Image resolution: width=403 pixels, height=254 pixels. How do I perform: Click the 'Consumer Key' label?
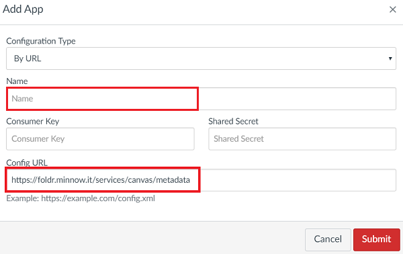(x=33, y=122)
